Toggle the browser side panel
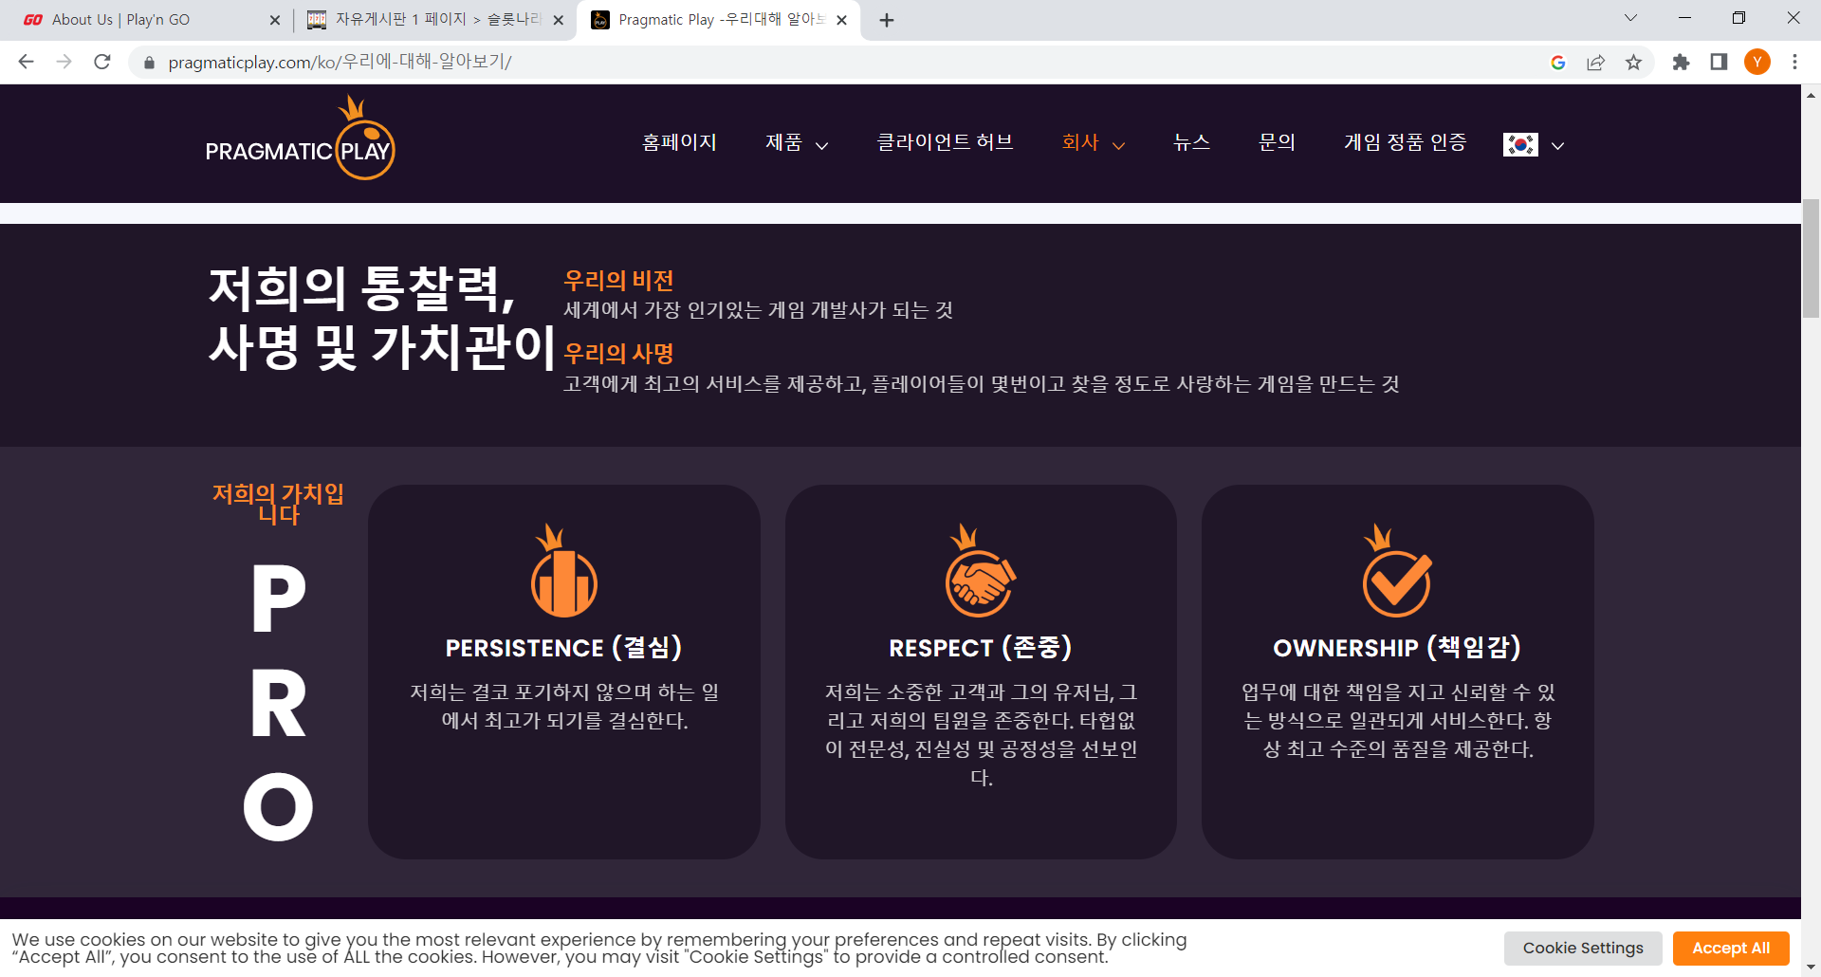 click(x=1719, y=63)
